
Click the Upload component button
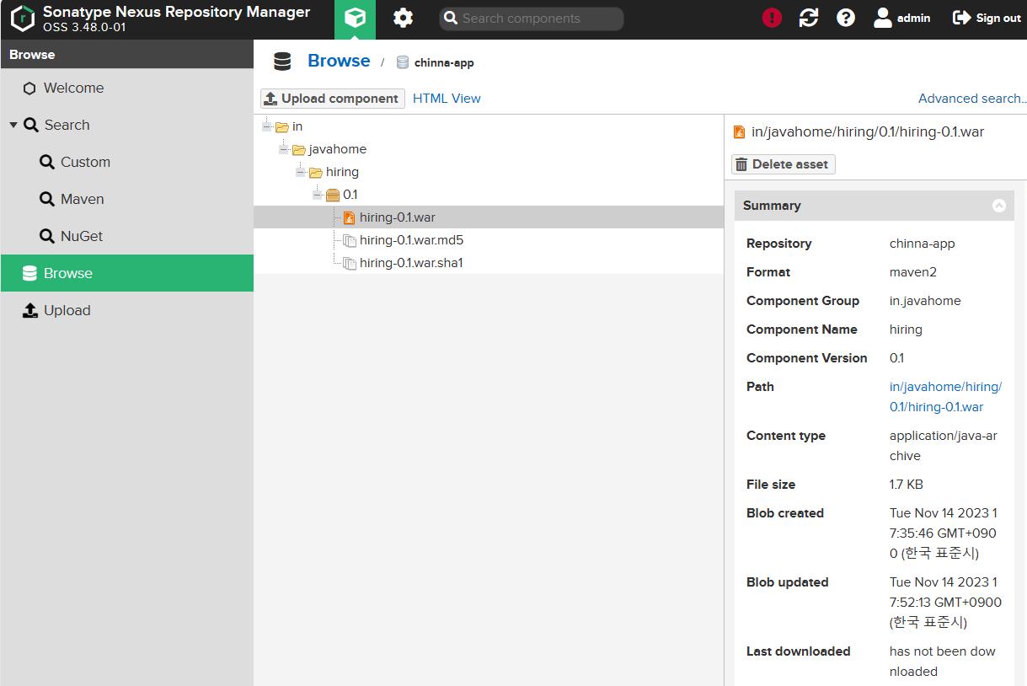[x=333, y=99]
